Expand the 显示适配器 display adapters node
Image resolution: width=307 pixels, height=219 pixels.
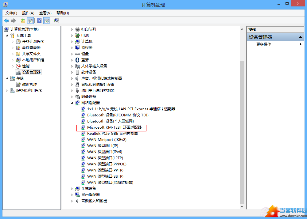(72, 195)
